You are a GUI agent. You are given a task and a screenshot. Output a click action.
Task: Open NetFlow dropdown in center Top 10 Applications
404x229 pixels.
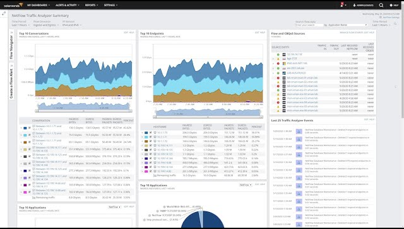[x=246, y=185]
